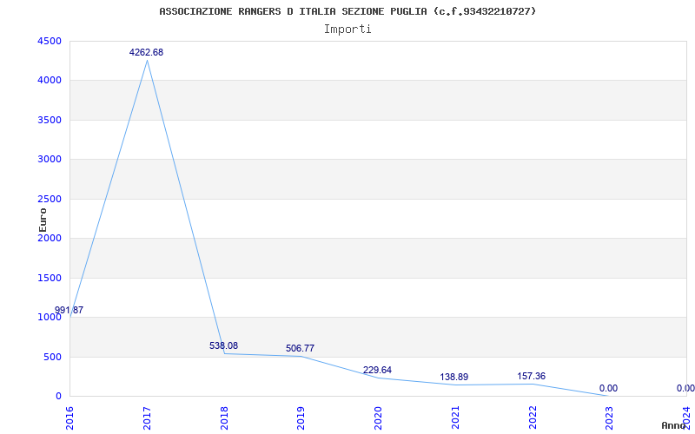
Task: Select the 506.77 data label
Action: point(300,348)
